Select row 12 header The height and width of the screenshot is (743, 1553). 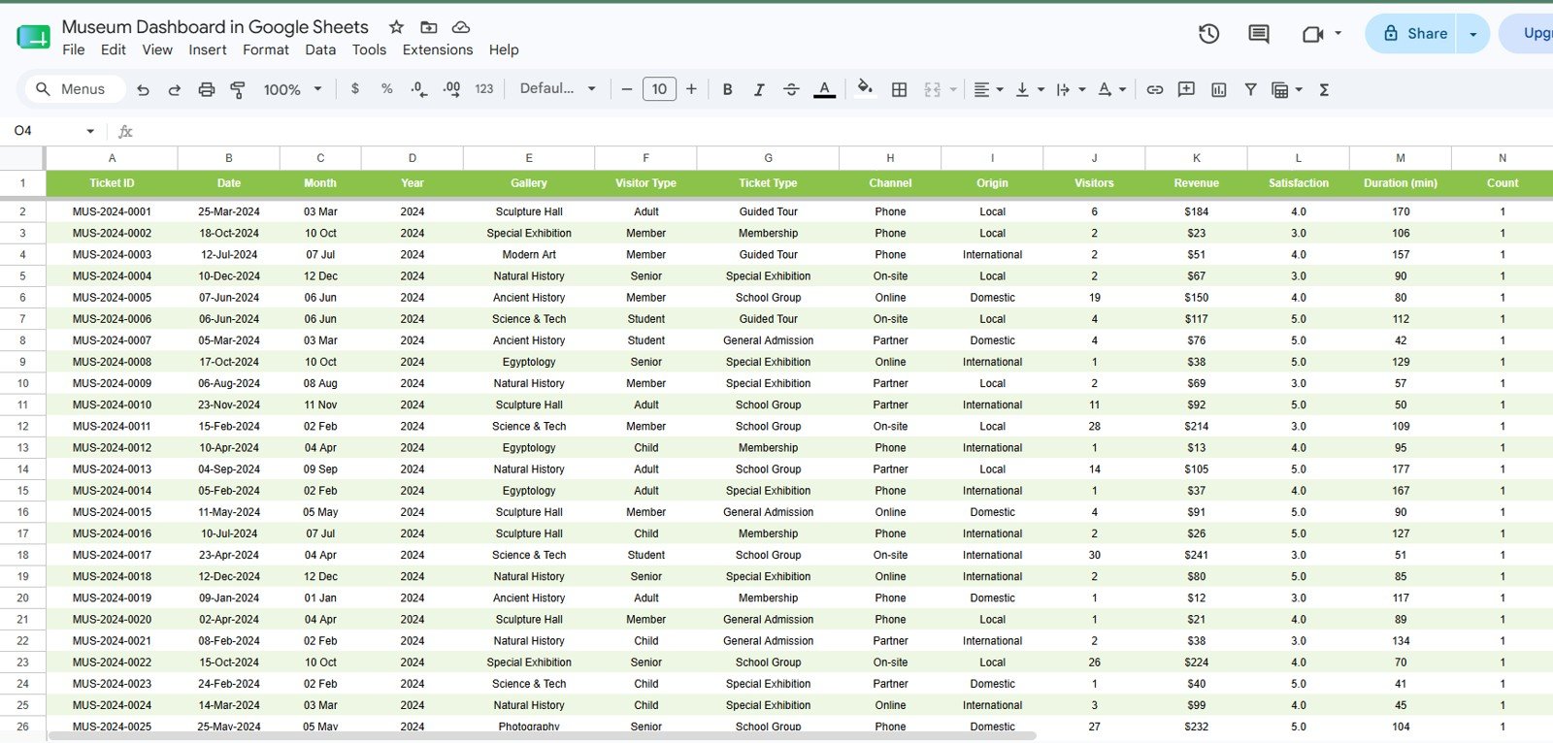click(x=22, y=427)
